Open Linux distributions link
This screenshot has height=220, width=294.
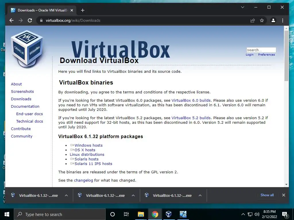tap(87, 154)
